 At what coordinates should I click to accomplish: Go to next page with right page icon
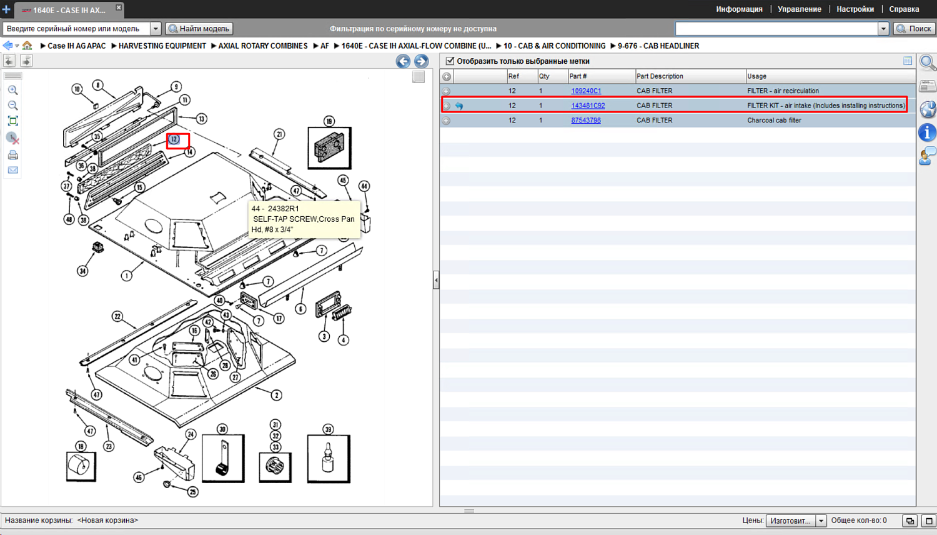tap(26, 61)
